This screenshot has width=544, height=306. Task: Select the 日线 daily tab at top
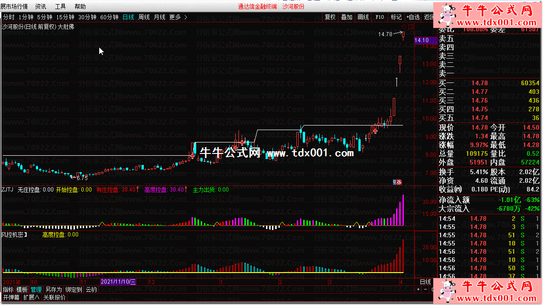point(128,17)
